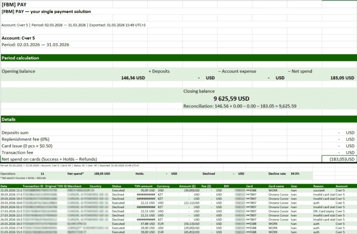Viewport: 357px width, 234px height.
Task: Click the Merchant column header
Action: pyautogui.click(x=74, y=186)
